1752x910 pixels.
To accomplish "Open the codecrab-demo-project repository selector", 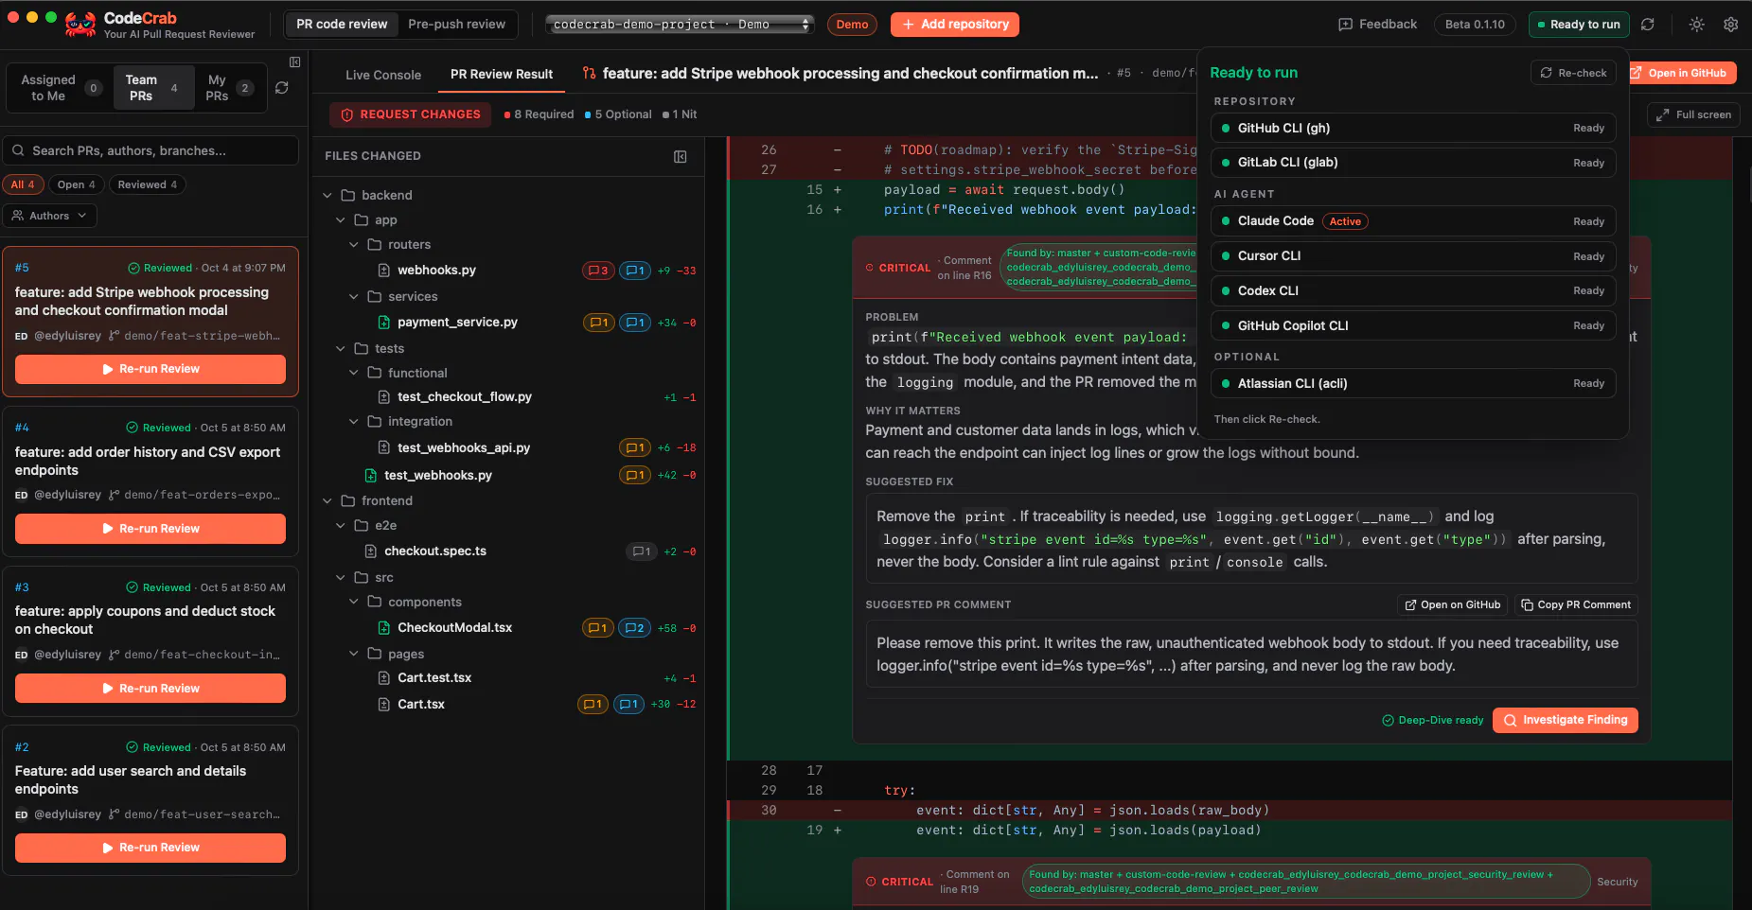I will click(680, 25).
